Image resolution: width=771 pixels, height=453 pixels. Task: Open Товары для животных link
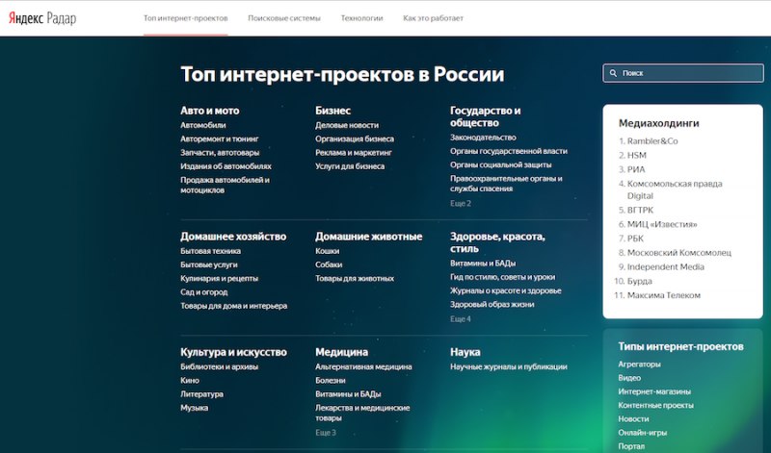tap(355, 278)
